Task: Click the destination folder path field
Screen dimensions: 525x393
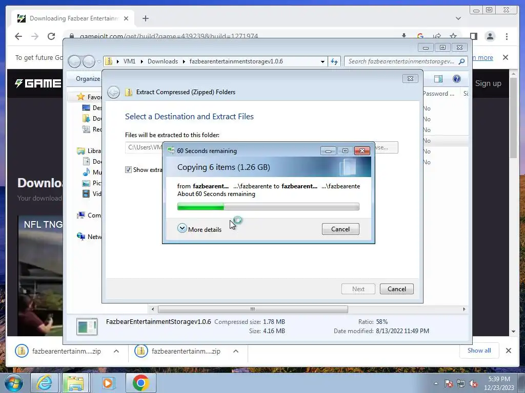Action: (x=144, y=147)
